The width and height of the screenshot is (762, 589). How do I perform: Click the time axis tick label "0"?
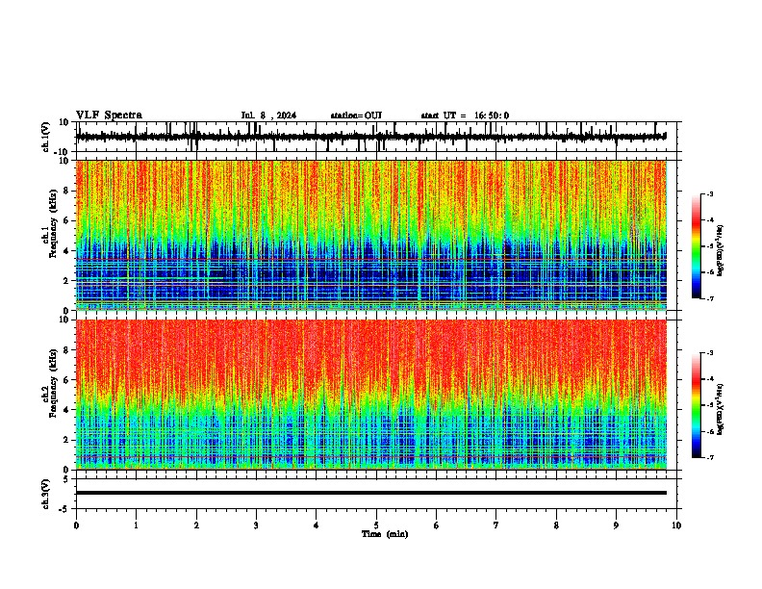[x=76, y=525]
